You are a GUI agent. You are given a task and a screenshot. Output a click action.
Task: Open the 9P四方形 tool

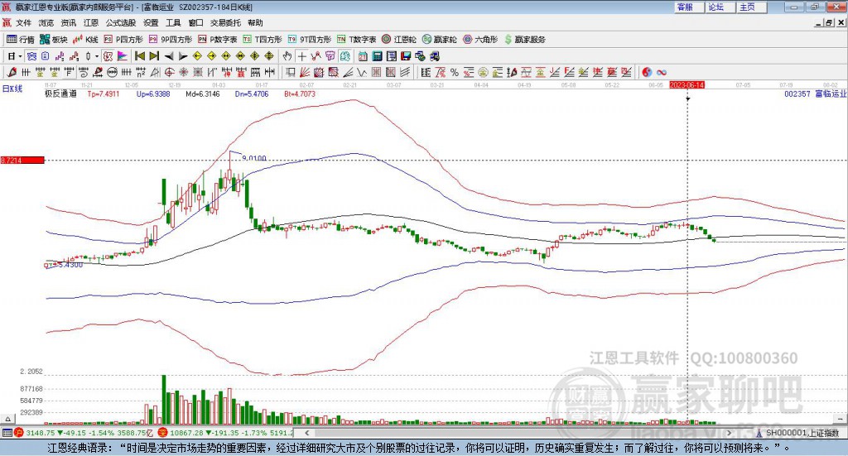[170, 40]
